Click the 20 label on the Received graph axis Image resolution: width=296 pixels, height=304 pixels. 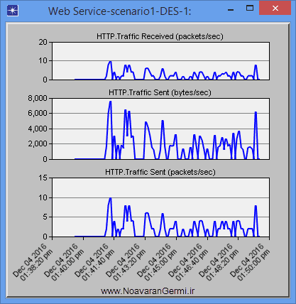43,42
